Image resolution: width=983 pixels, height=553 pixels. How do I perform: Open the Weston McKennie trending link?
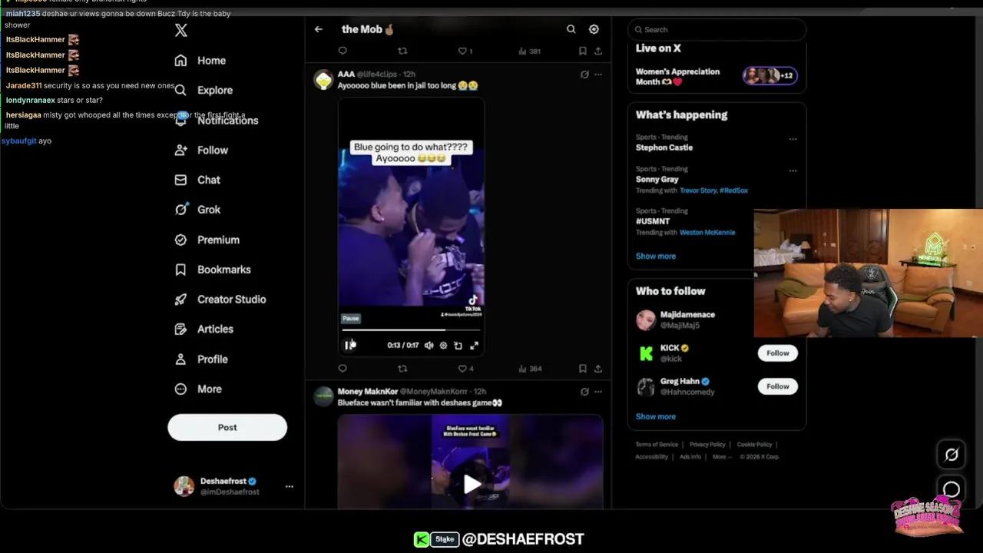coord(707,232)
